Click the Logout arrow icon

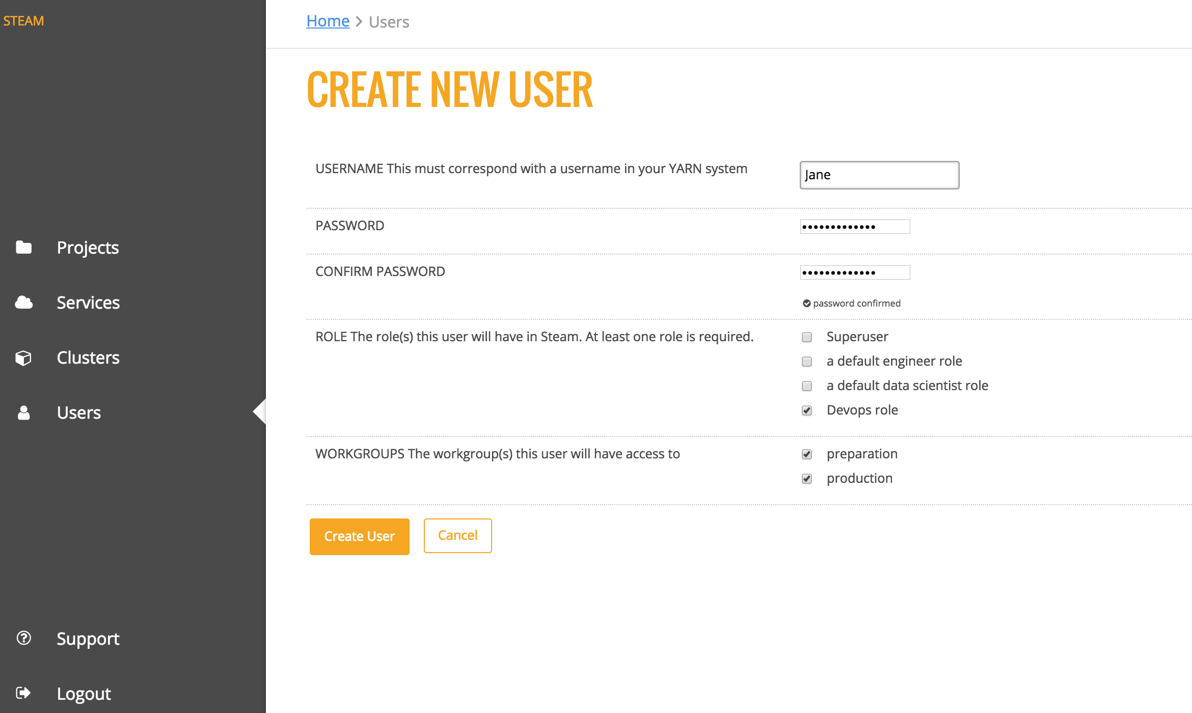pos(23,693)
